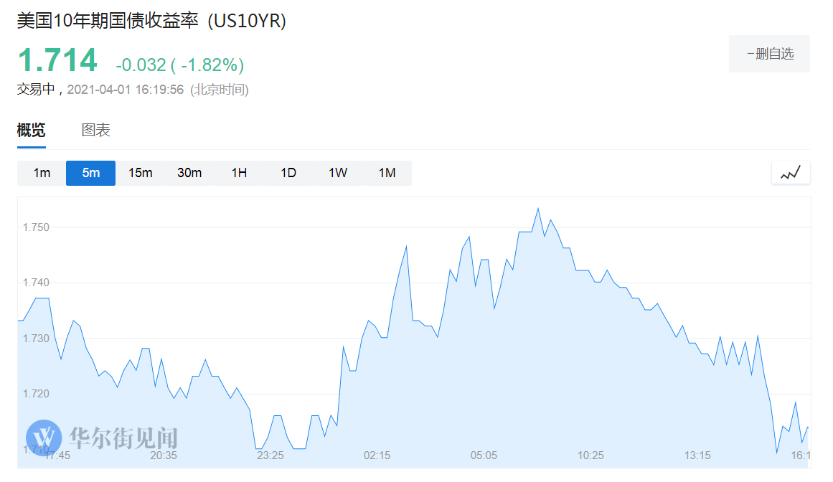The image size is (833, 482).
Task: Click the Wallstreetcn round logo watermark
Action: point(44,438)
